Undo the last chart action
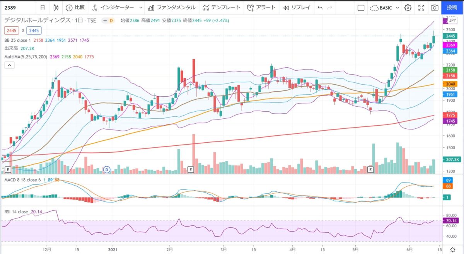This screenshot has width=464, height=254. (320, 7)
